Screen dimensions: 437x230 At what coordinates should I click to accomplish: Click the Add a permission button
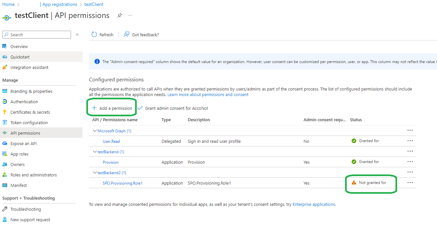click(x=112, y=108)
